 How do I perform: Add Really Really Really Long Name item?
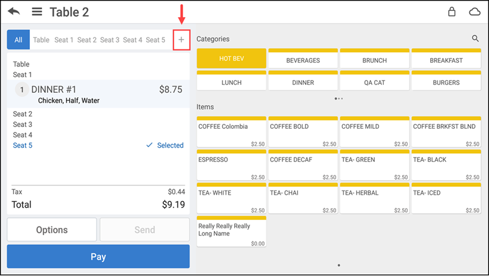[232, 231]
